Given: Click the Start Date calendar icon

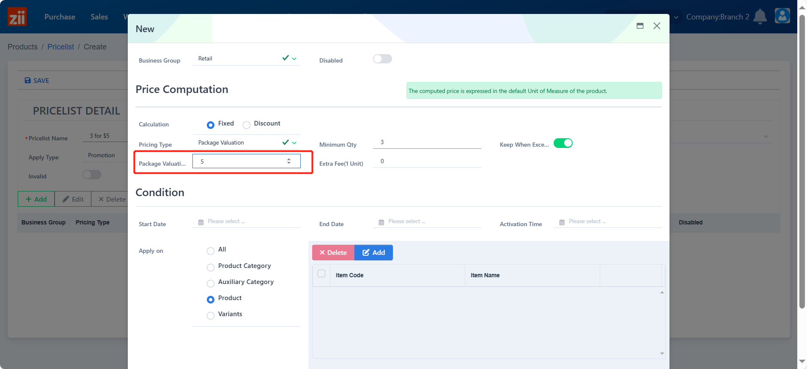Looking at the screenshot, I should pyautogui.click(x=201, y=222).
